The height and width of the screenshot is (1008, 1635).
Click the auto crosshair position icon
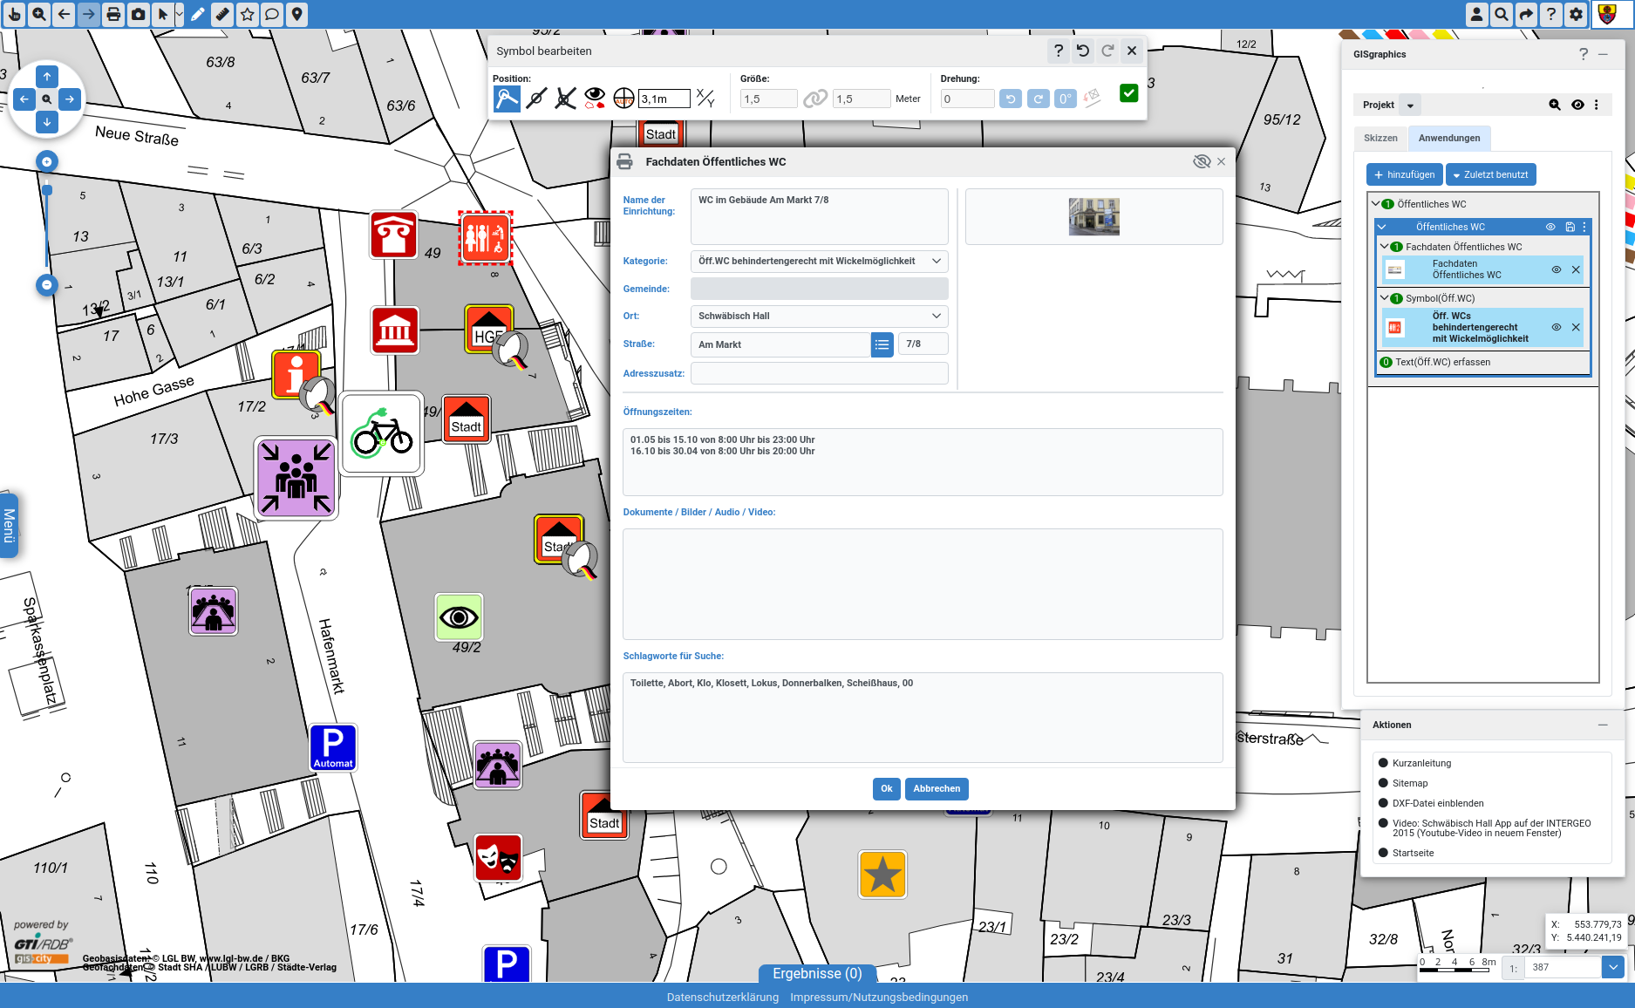(x=623, y=99)
